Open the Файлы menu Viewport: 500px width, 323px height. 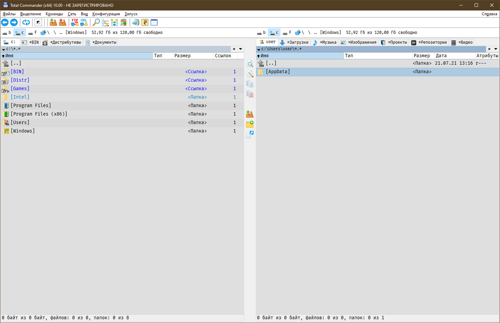(x=9, y=14)
